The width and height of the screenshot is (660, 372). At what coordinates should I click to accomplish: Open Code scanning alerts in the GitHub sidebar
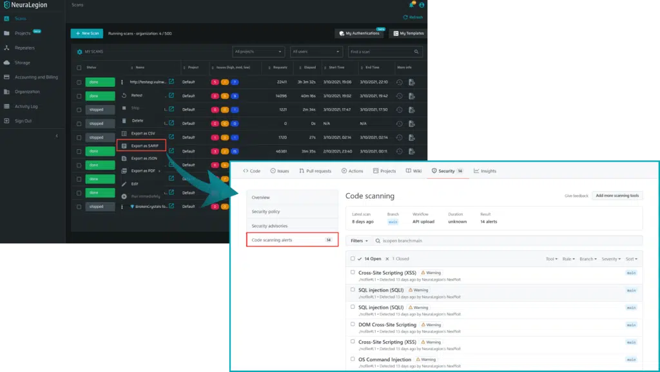coord(292,240)
